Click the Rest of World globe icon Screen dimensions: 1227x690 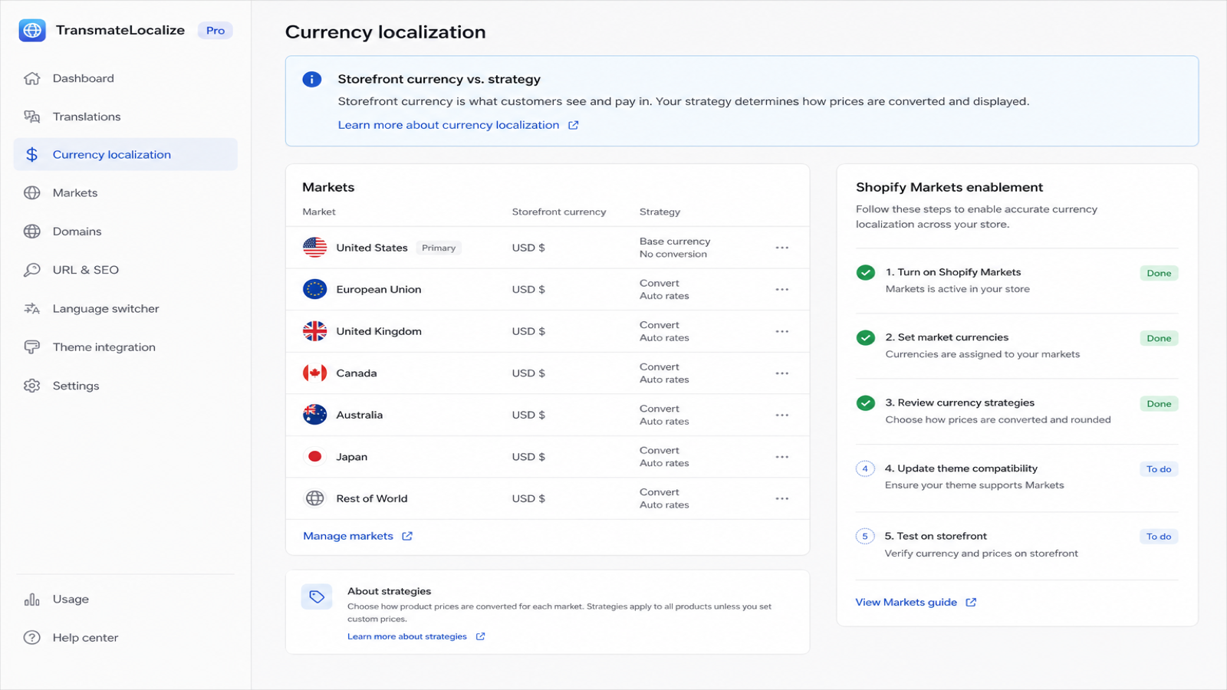pos(314,498)
